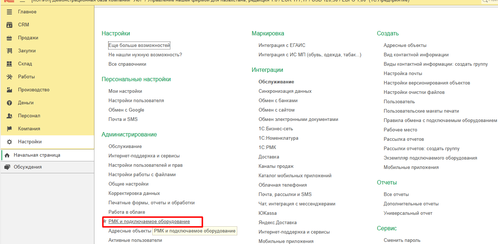Switch to the Начальная страница tab
This screenshot has width=498, height=244.
pos(37,155)
